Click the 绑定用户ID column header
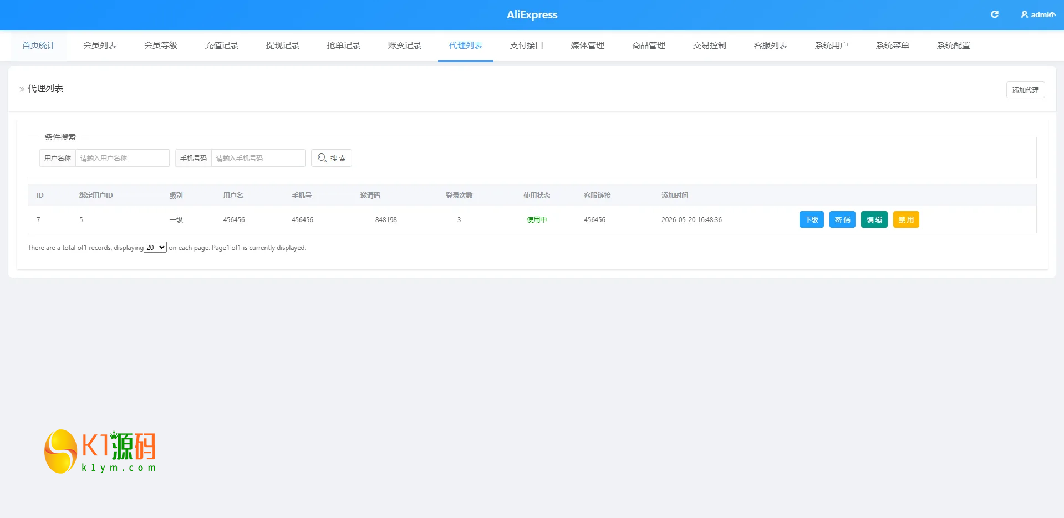Screen dimensions: 1064x518 (96, 196)
